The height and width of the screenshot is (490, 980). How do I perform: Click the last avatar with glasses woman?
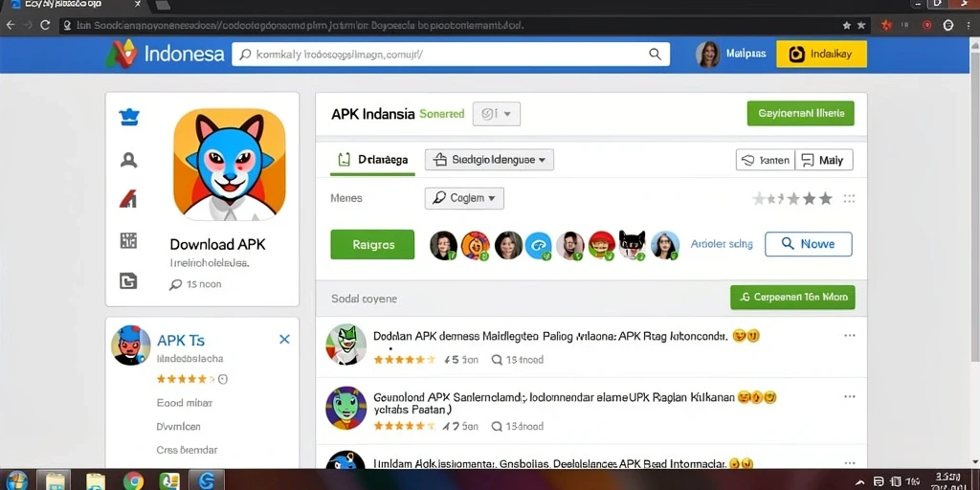665,245
